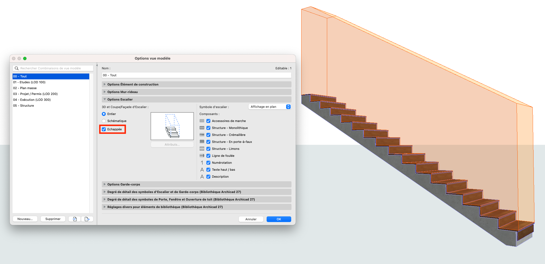Open the Symbole d'escalier dropdown
The image size is (545, 264).
269,107
